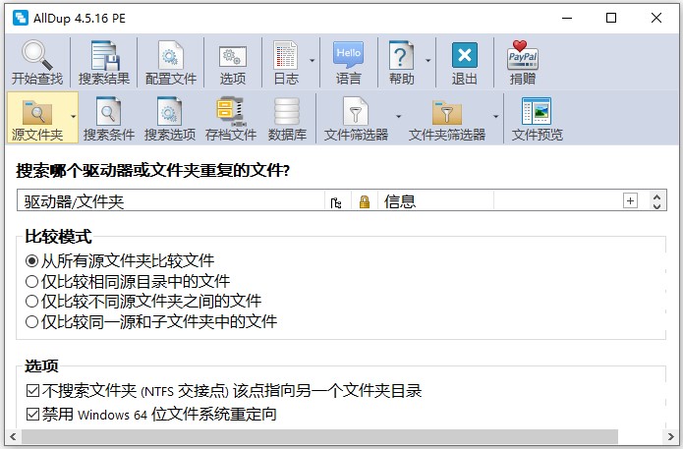Toggle NTFS junction points (不搜索文件夹) checkbox
This screenshot has width=683, height=449.
pos(32,391)
